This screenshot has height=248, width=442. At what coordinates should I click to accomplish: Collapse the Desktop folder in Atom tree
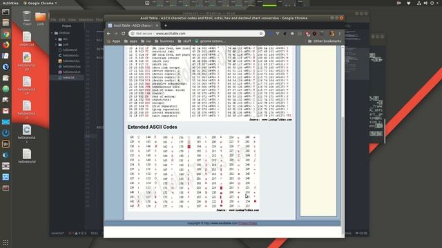[52, 33]
